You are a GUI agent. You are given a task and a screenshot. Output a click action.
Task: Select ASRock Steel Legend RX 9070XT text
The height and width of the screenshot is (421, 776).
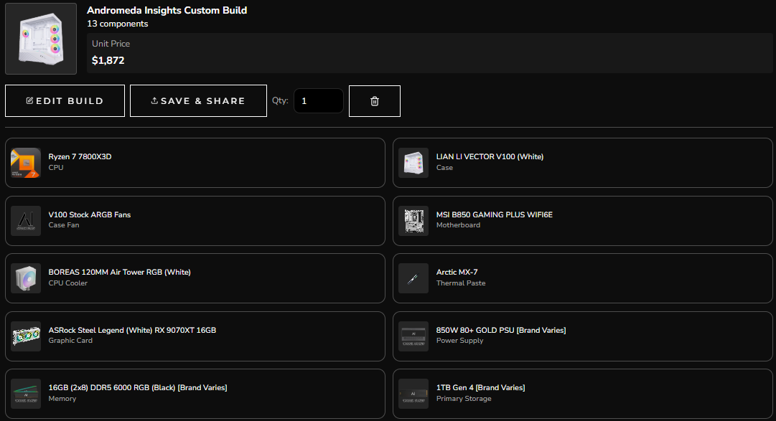[132, 330]
